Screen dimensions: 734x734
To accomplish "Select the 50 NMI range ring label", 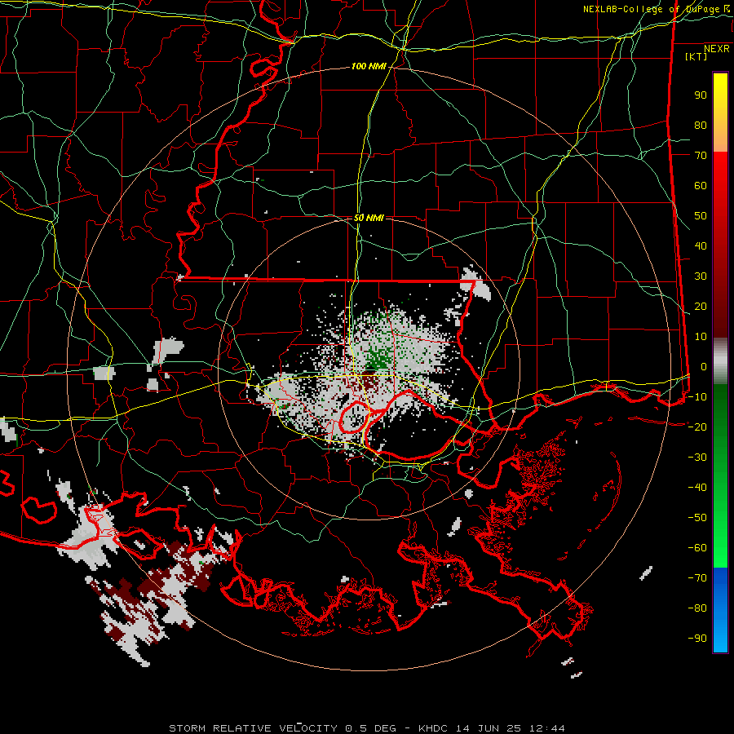I will click(369, 218).
